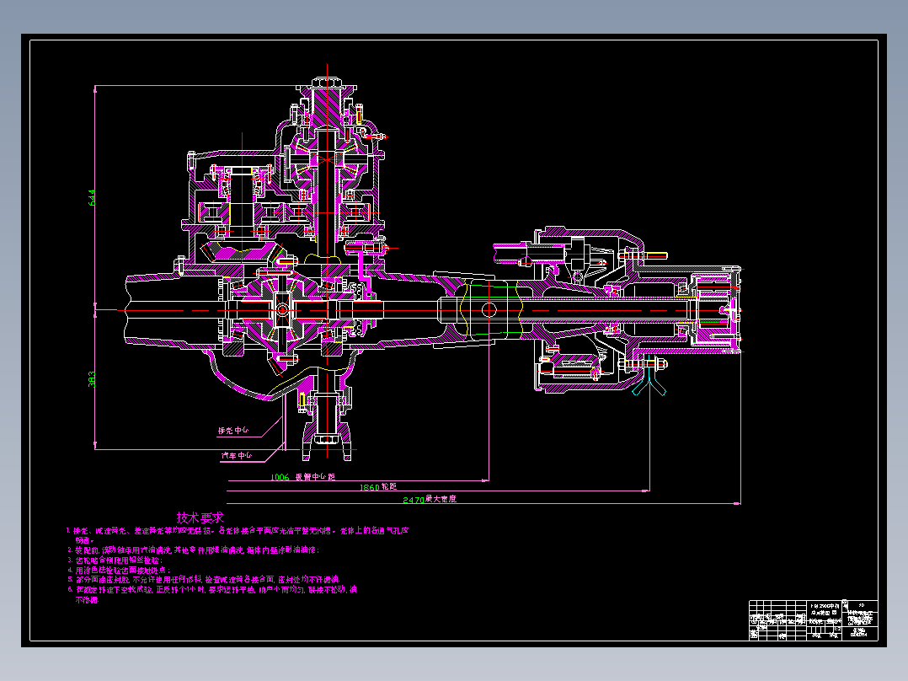Select technical requirement line 3 text
The width and height of the screenshot is (908, 681).
tap(115, 560)
